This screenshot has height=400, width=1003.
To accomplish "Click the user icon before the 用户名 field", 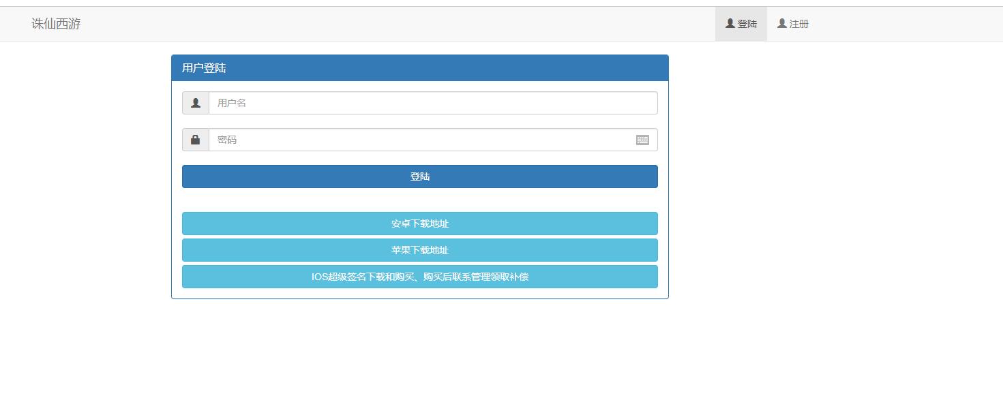I will [x=196, y=103].
